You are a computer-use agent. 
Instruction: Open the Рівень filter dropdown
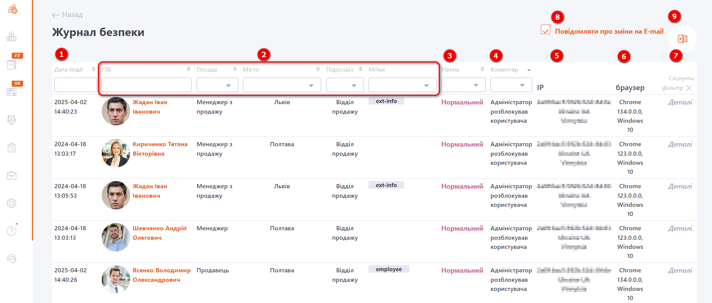click(x=463, y=85)
